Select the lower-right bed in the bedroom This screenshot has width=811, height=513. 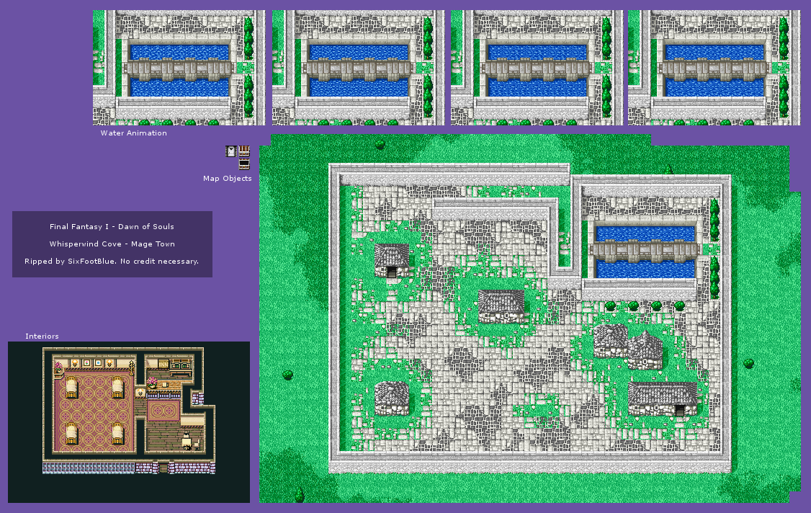coord(118,433)
